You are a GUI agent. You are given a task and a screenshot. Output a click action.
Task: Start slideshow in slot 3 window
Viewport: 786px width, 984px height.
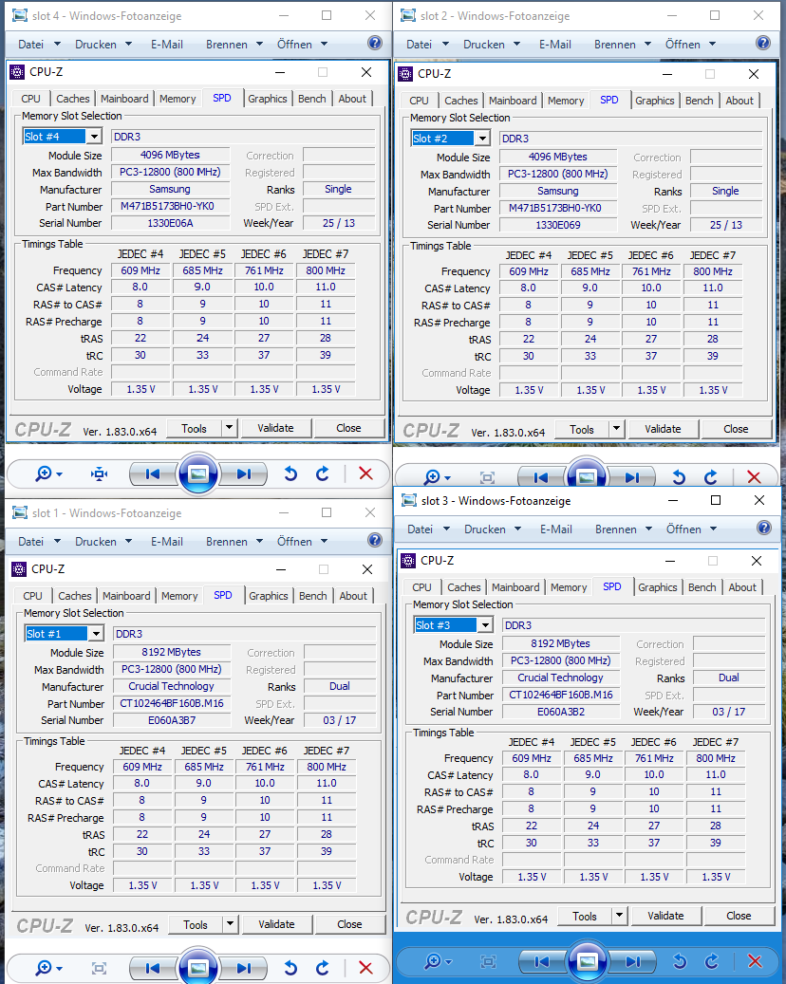(588, 961)
